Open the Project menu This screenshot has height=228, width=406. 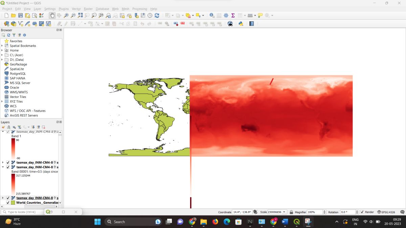coord(7,9)
